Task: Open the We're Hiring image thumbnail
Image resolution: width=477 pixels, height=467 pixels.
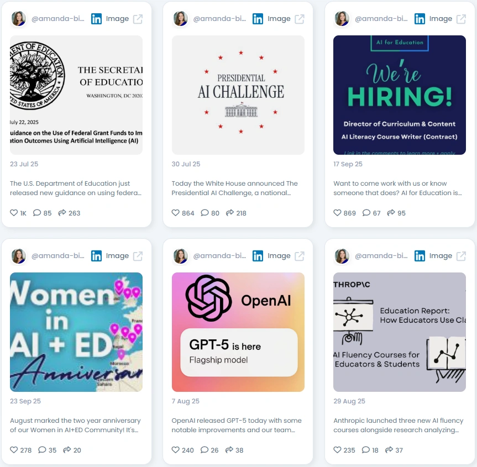Action: pyautogui.click(x=400, y=95)
